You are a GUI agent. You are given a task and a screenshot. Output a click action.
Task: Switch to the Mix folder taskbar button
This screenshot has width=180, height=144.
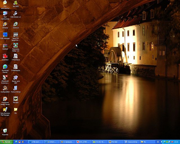click(x=147, y=142)
